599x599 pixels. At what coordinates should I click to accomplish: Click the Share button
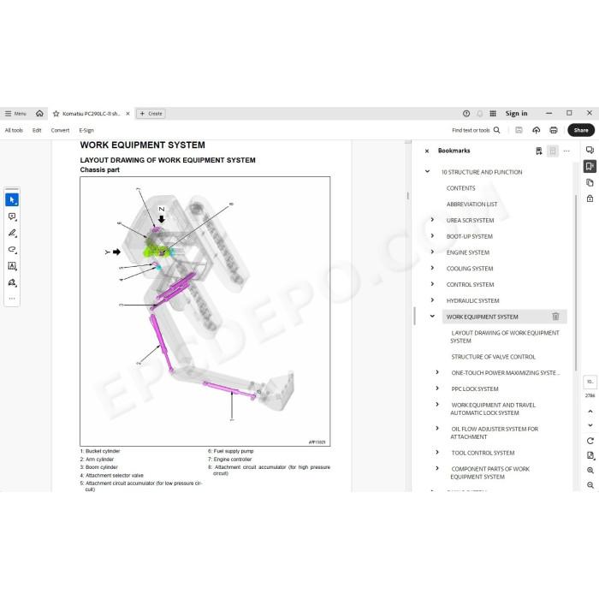[x=581, y=130]
